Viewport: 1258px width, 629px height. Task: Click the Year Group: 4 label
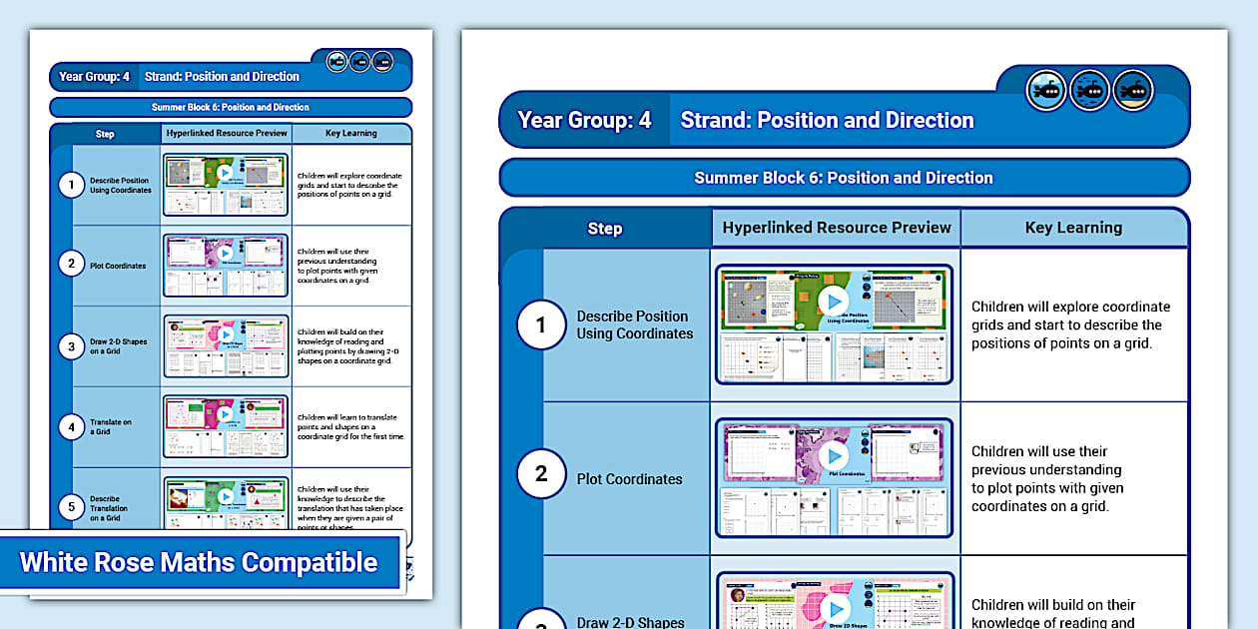pos(583,119)
